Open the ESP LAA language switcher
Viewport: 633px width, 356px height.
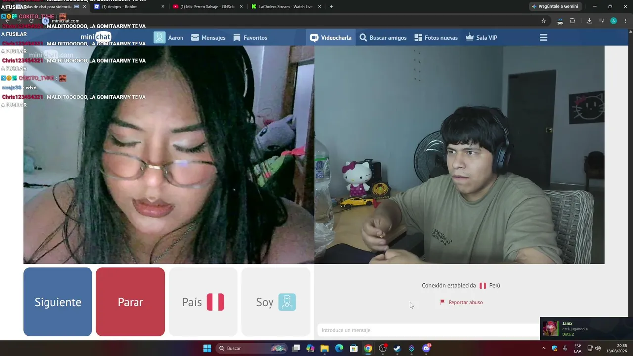coord(578,348)
